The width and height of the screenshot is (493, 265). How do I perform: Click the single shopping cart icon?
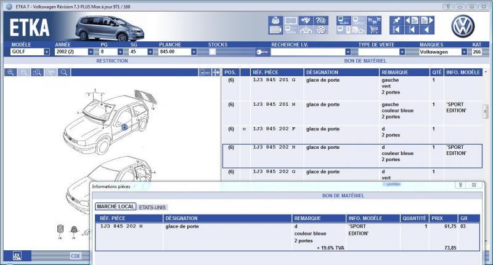374,30
